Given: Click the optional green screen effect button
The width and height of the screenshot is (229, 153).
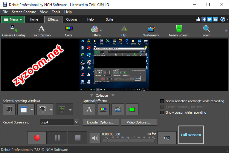Looking at the screenshot, I should (x=132, y=109).
